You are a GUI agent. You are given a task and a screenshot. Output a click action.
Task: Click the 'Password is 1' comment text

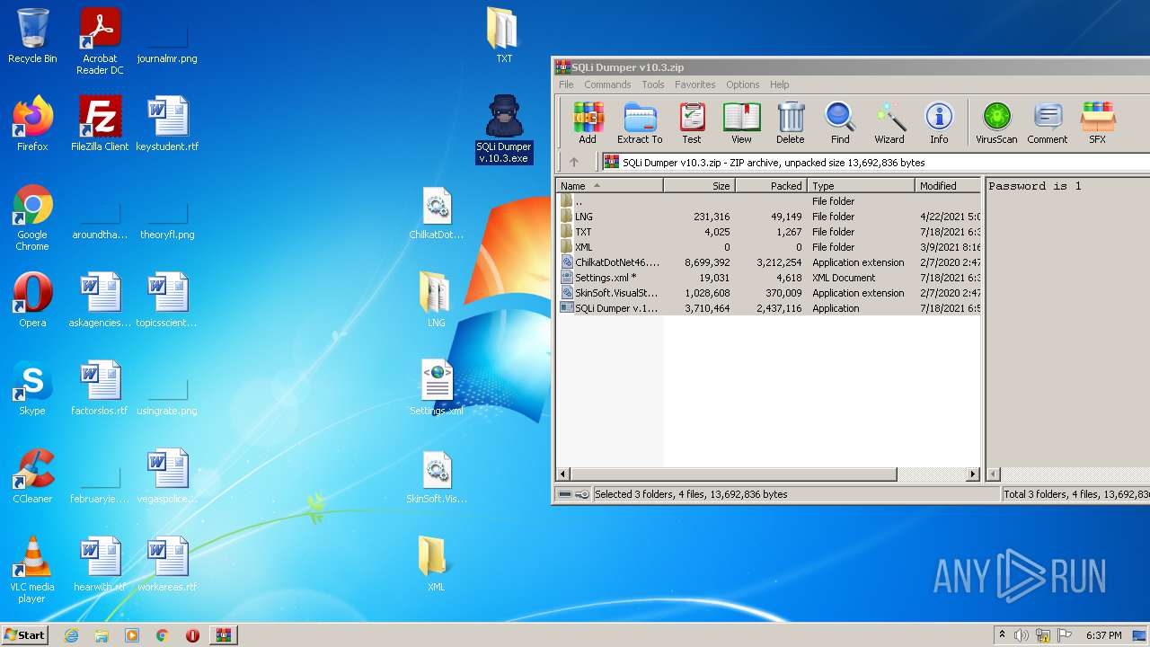point(1035,186)
